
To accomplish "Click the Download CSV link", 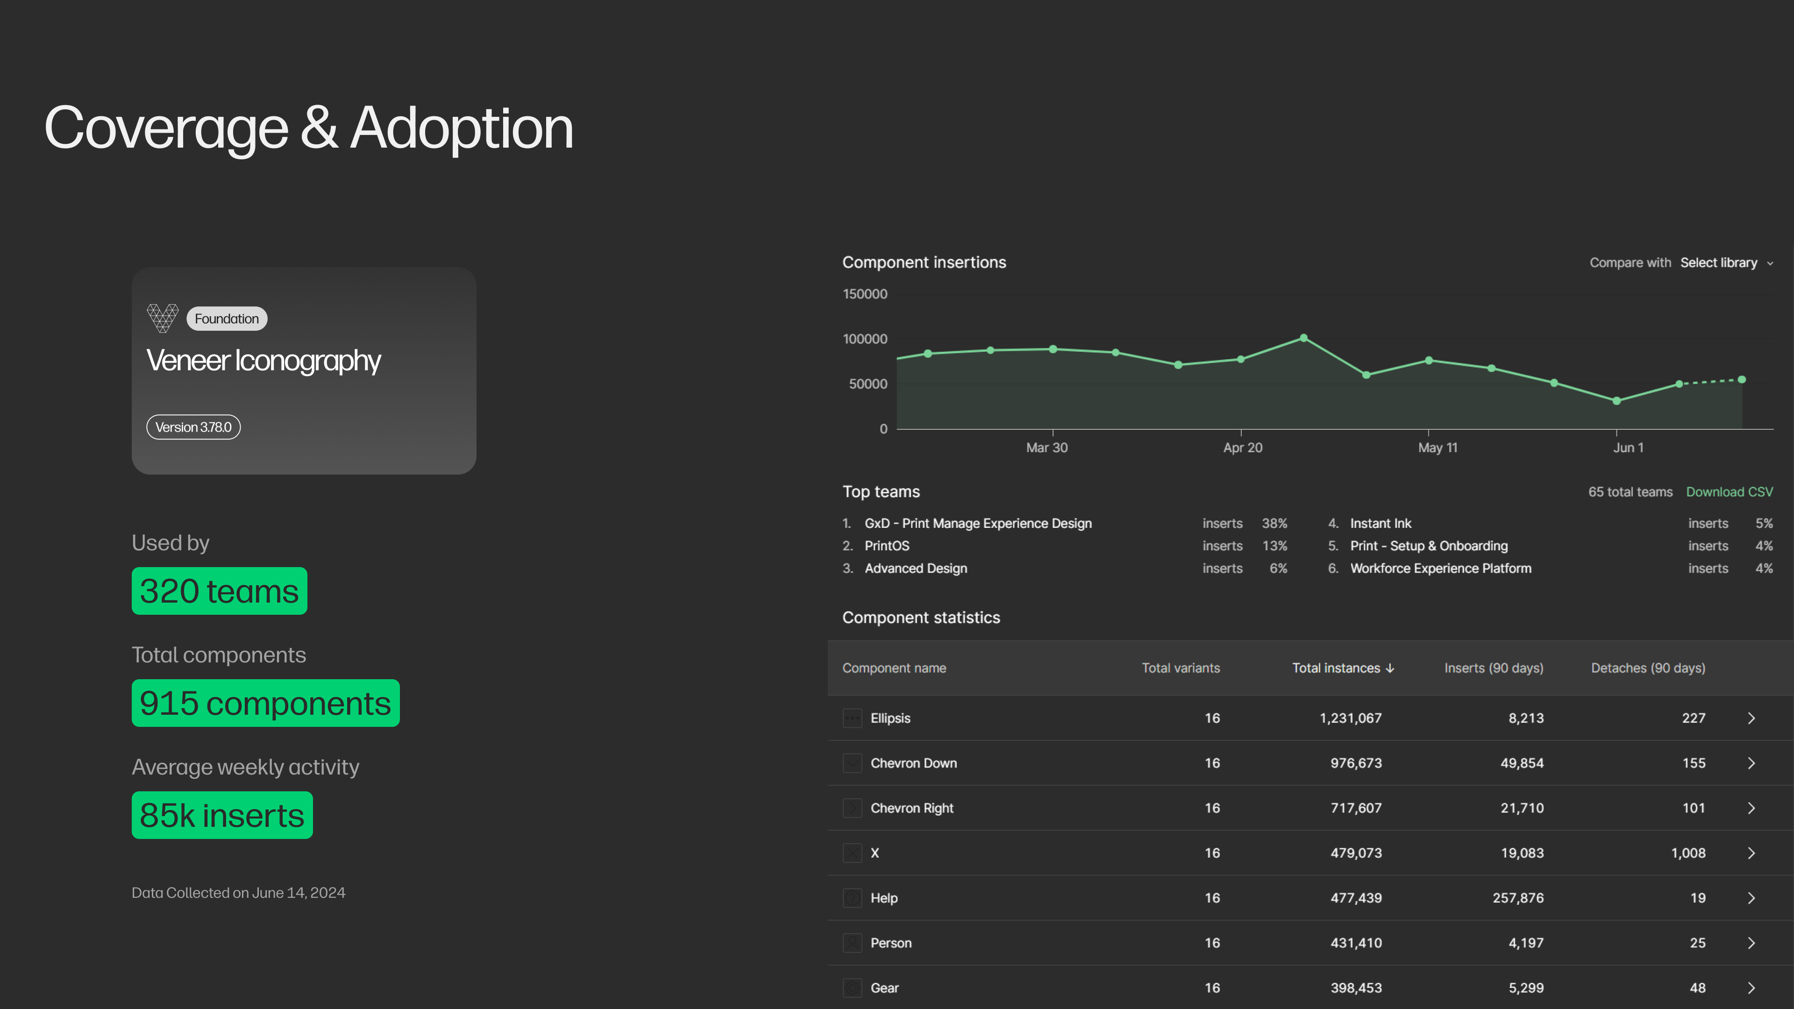I will 1729,491.
